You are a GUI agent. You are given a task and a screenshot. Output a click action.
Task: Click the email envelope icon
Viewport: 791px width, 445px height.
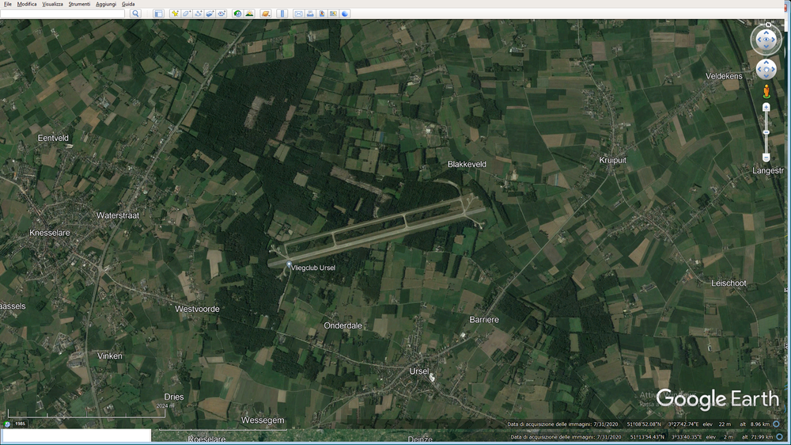[299, 13]
